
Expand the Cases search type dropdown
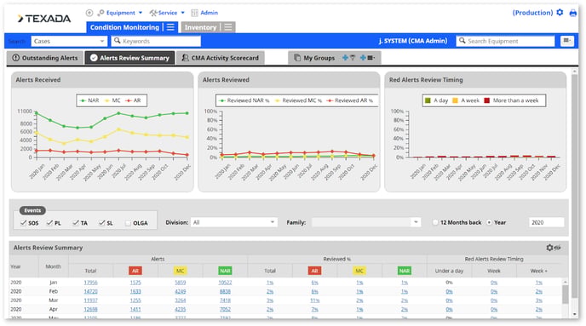pyautogui.click(x=69, y=41)
